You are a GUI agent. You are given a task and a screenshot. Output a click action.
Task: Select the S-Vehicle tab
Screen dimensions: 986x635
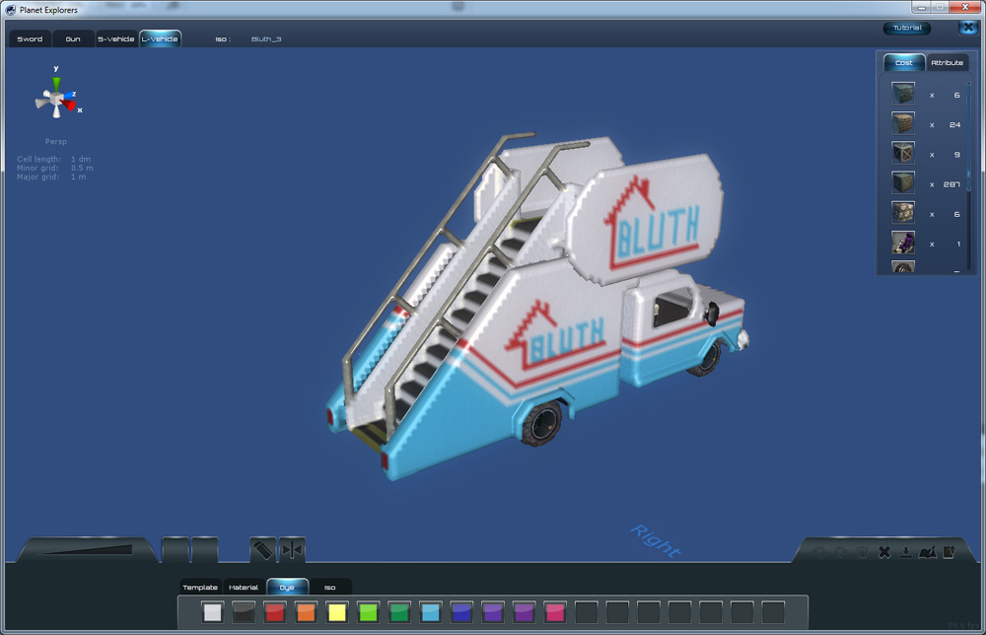(x=115, y=39)
